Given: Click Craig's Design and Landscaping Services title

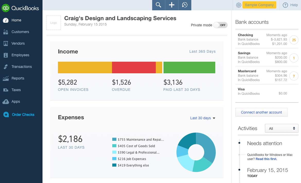Looking at the screenshot, I should coord(120,18).
